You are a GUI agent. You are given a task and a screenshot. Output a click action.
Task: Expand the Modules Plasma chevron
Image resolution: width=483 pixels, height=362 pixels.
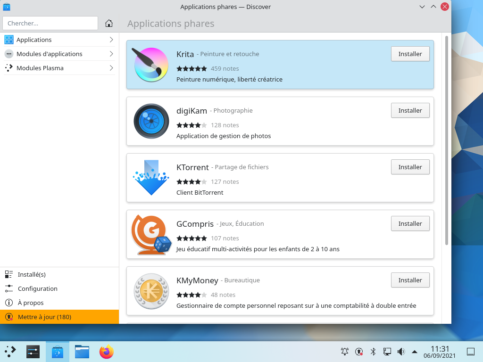click(x=111, y=68)
